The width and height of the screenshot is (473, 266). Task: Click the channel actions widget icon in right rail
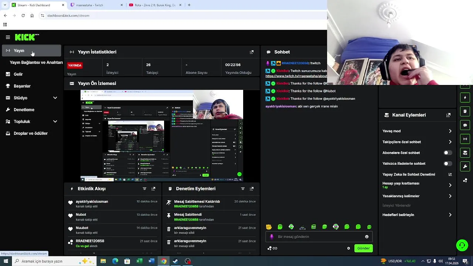point(465,153)
